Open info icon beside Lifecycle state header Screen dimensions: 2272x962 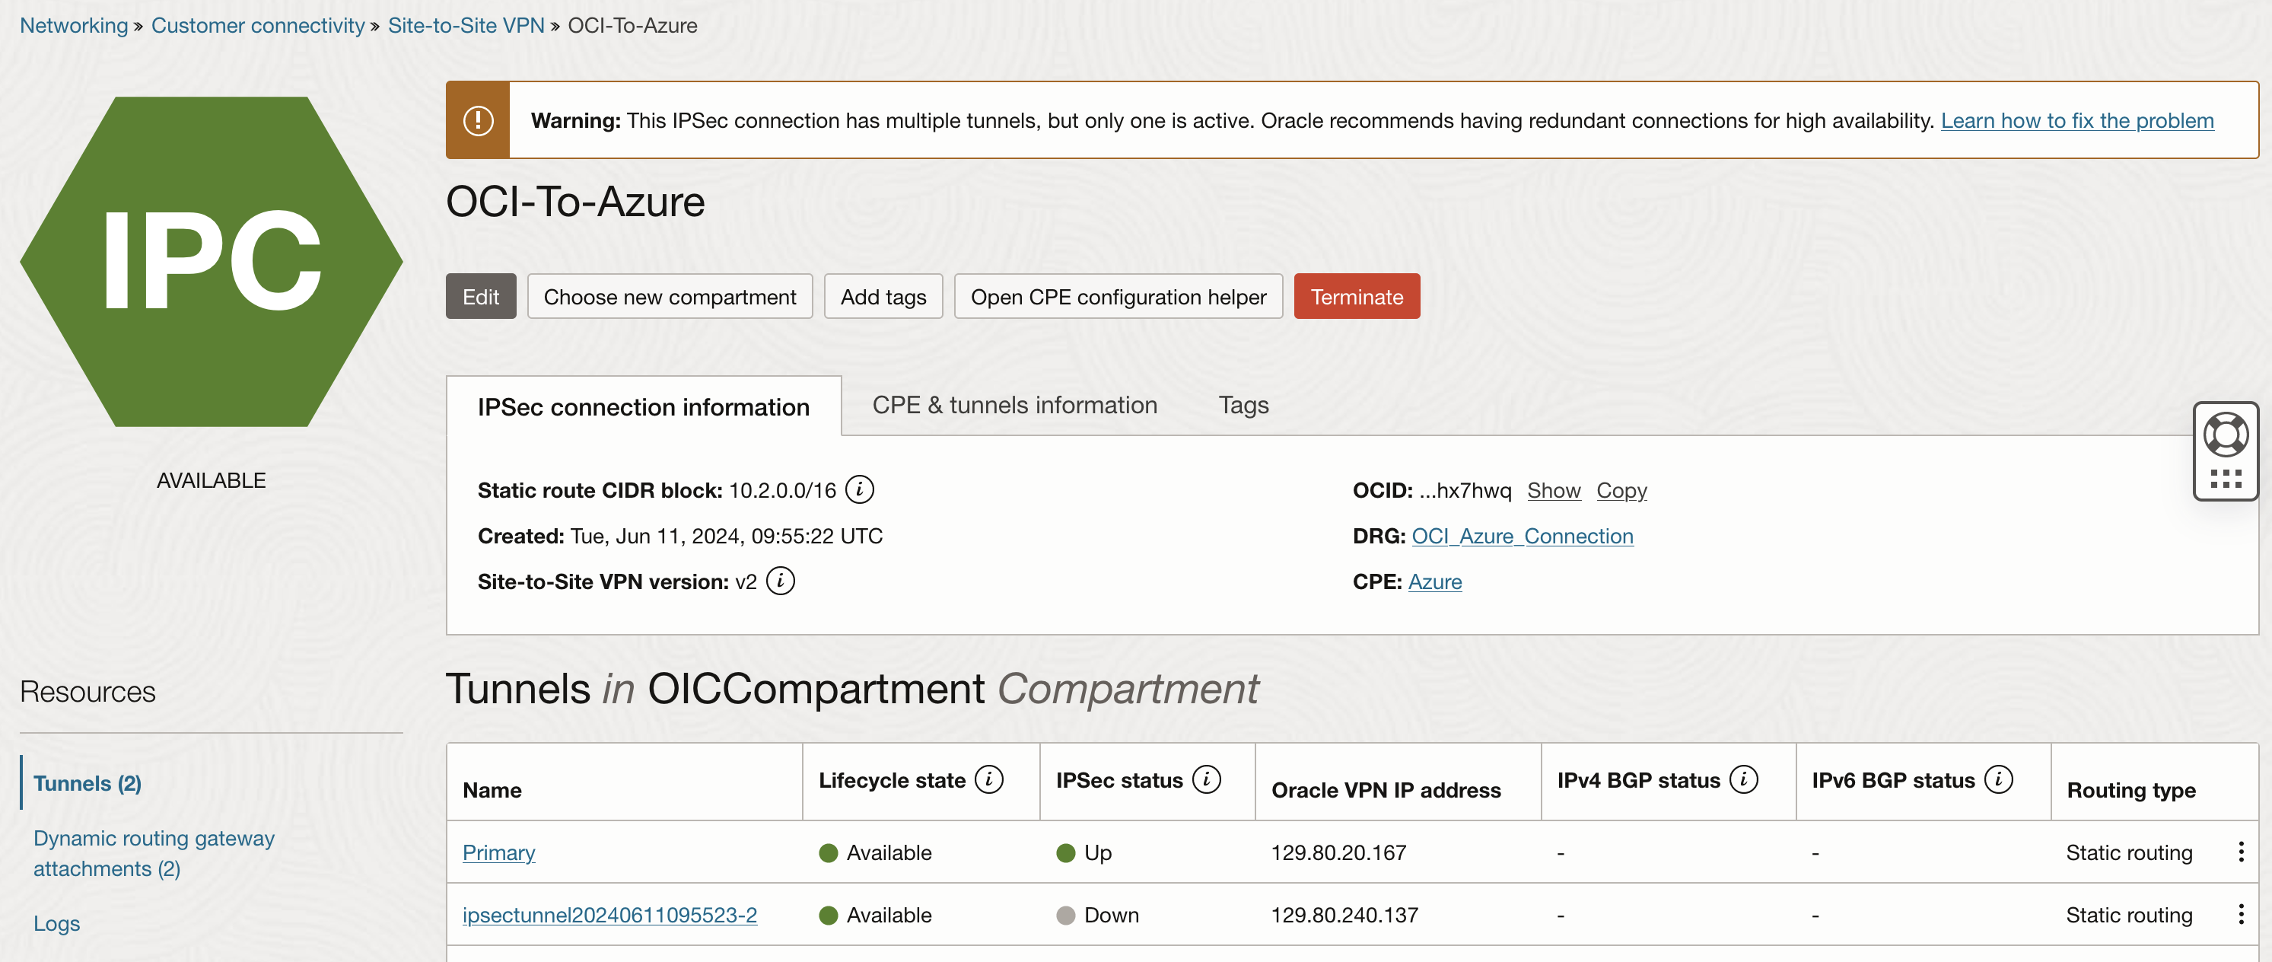pos(988,780)
